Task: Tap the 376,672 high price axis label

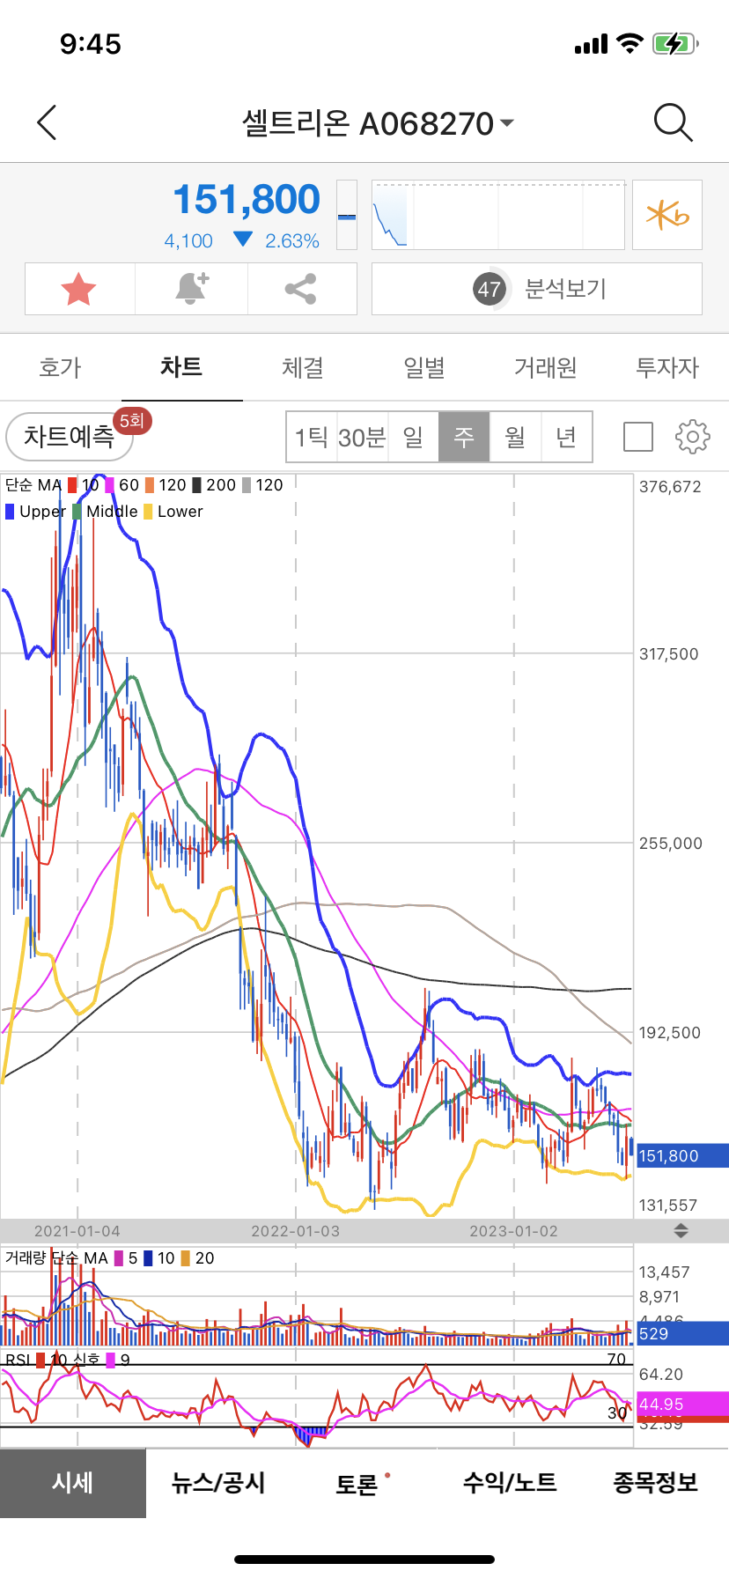Action: [670, 487]
